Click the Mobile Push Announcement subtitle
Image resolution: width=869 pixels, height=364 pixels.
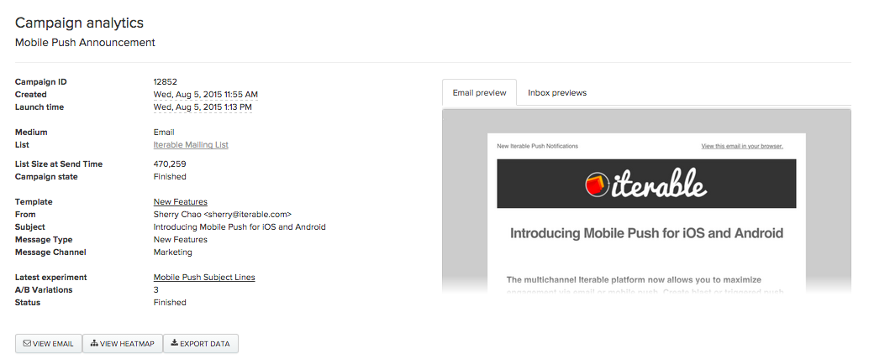(x=85, y=42)
